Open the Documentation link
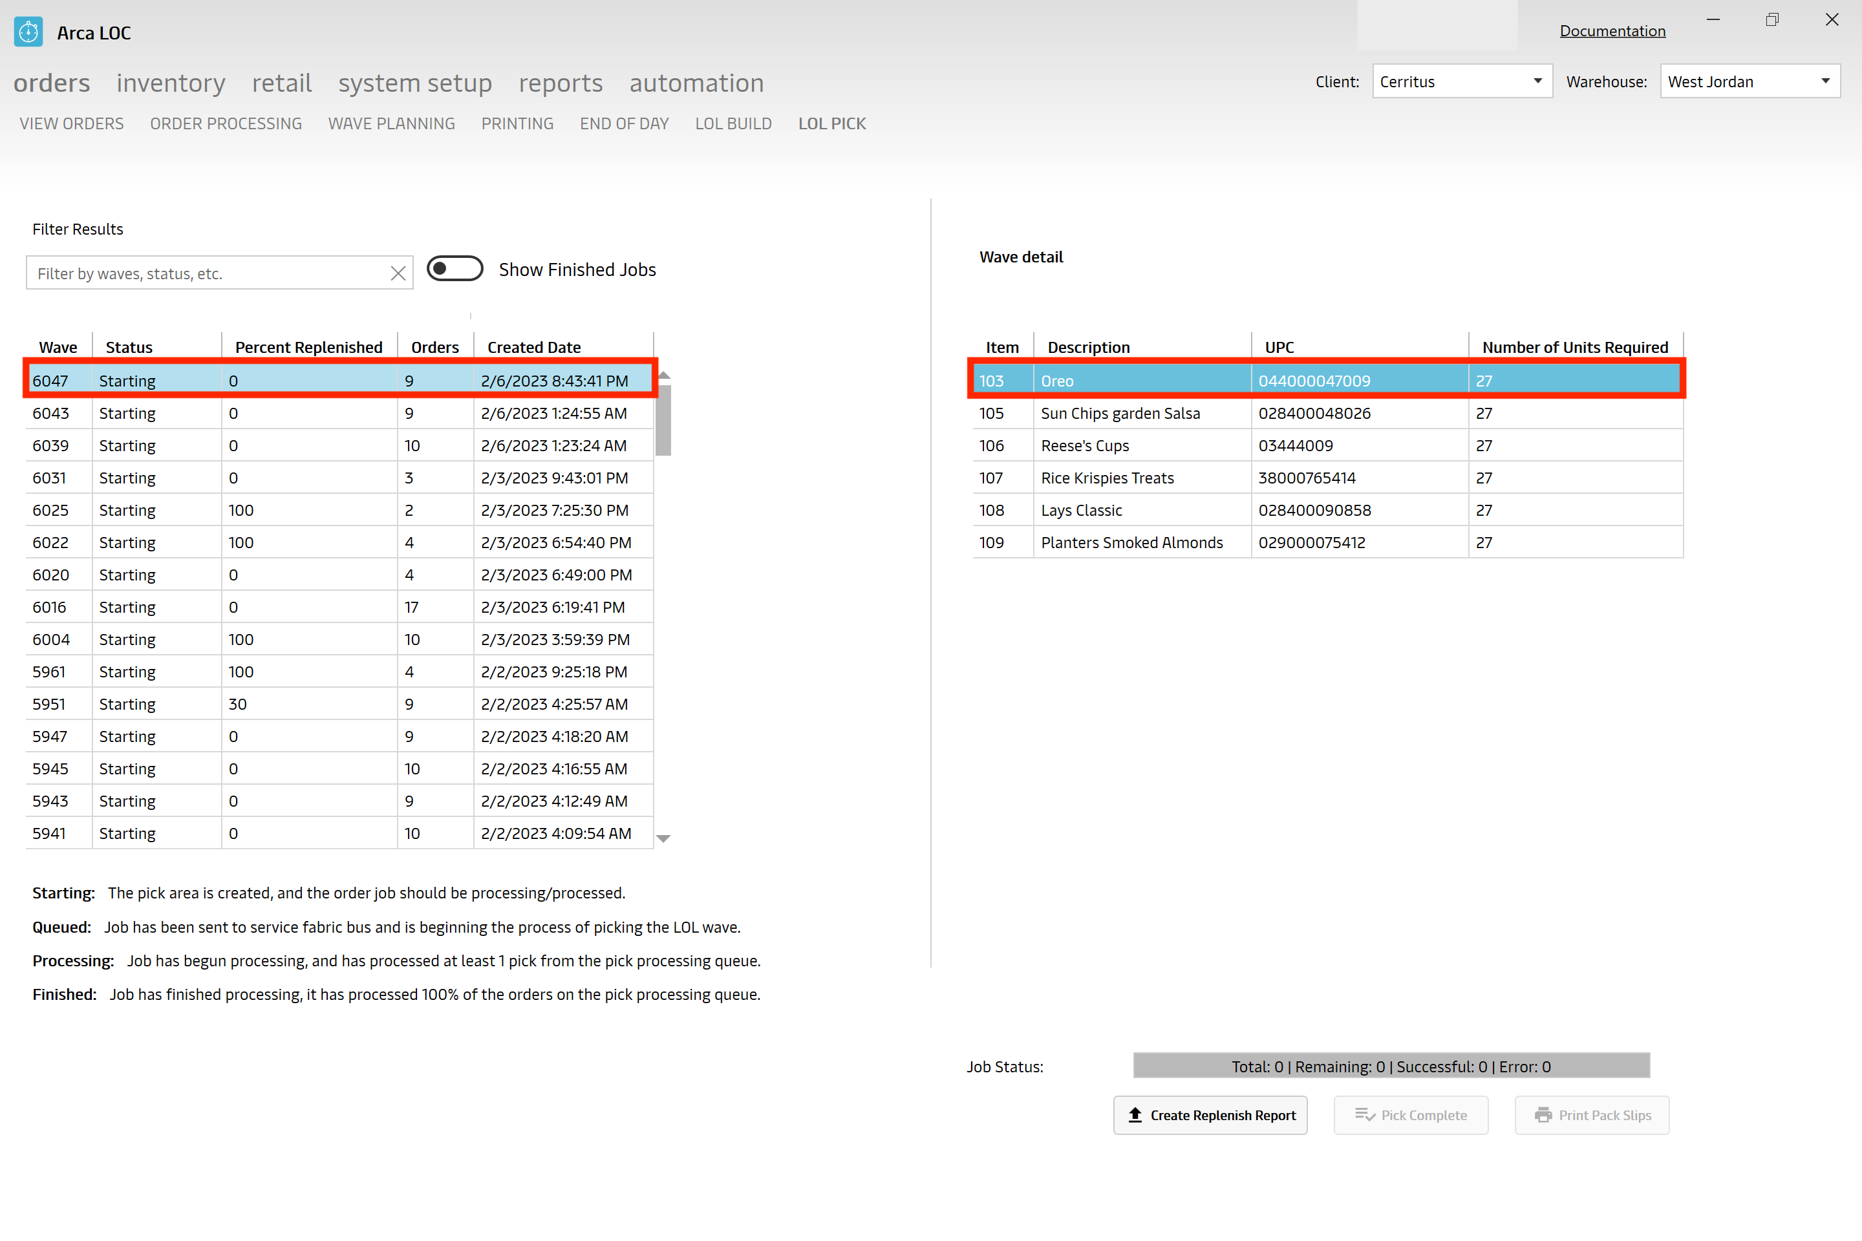Screen dimensions: 1862x1241 click(1612, 31)
